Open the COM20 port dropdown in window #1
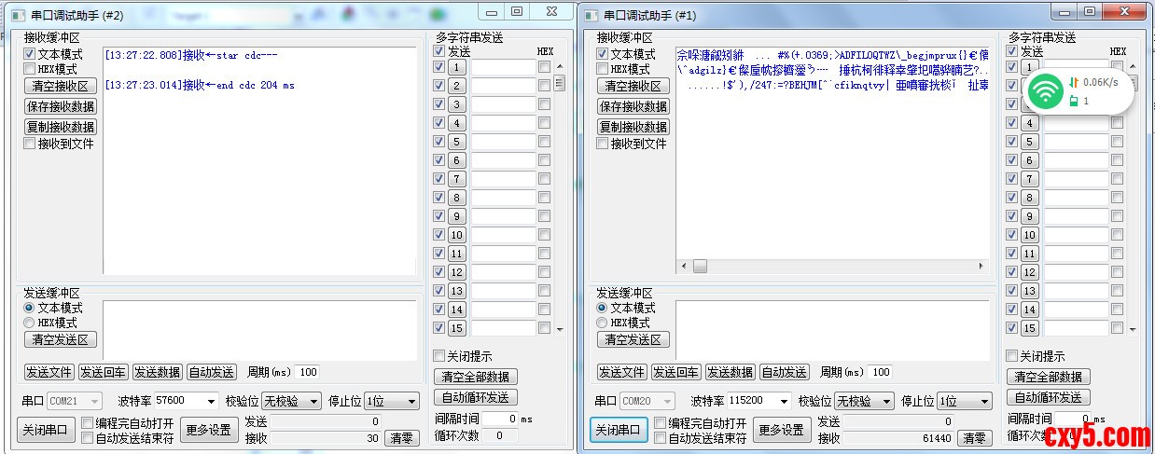 click(647, 401)
